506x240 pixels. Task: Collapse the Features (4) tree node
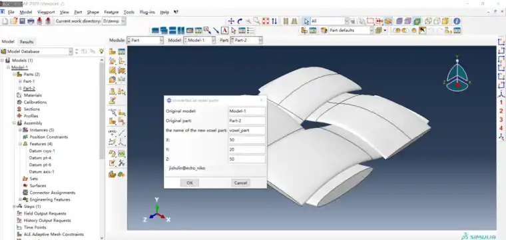(x=20, y=144)
